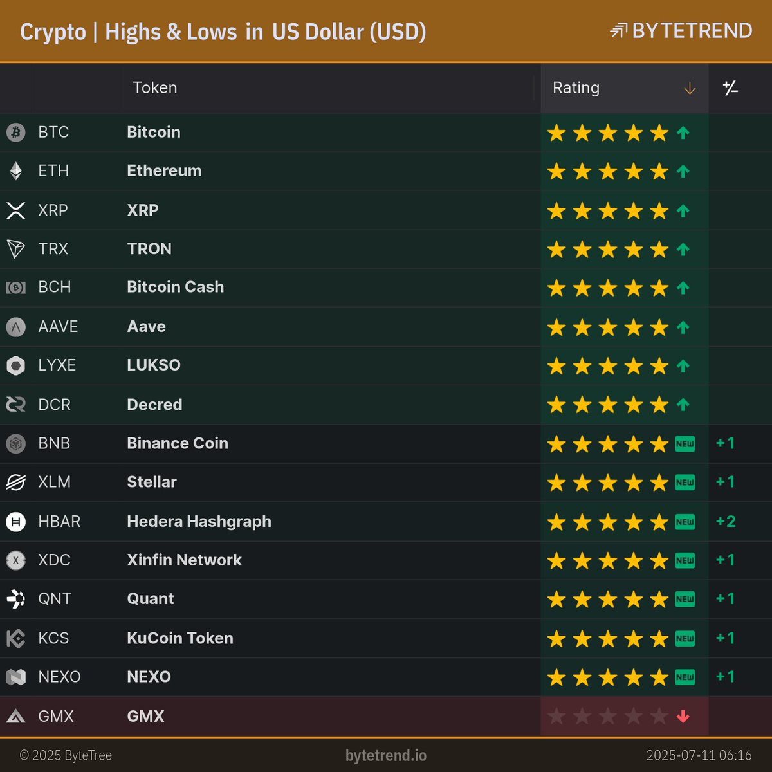Click the Xinfin Network icon
Viewport: 772px width, 772px height.
(x=15, y=560)
